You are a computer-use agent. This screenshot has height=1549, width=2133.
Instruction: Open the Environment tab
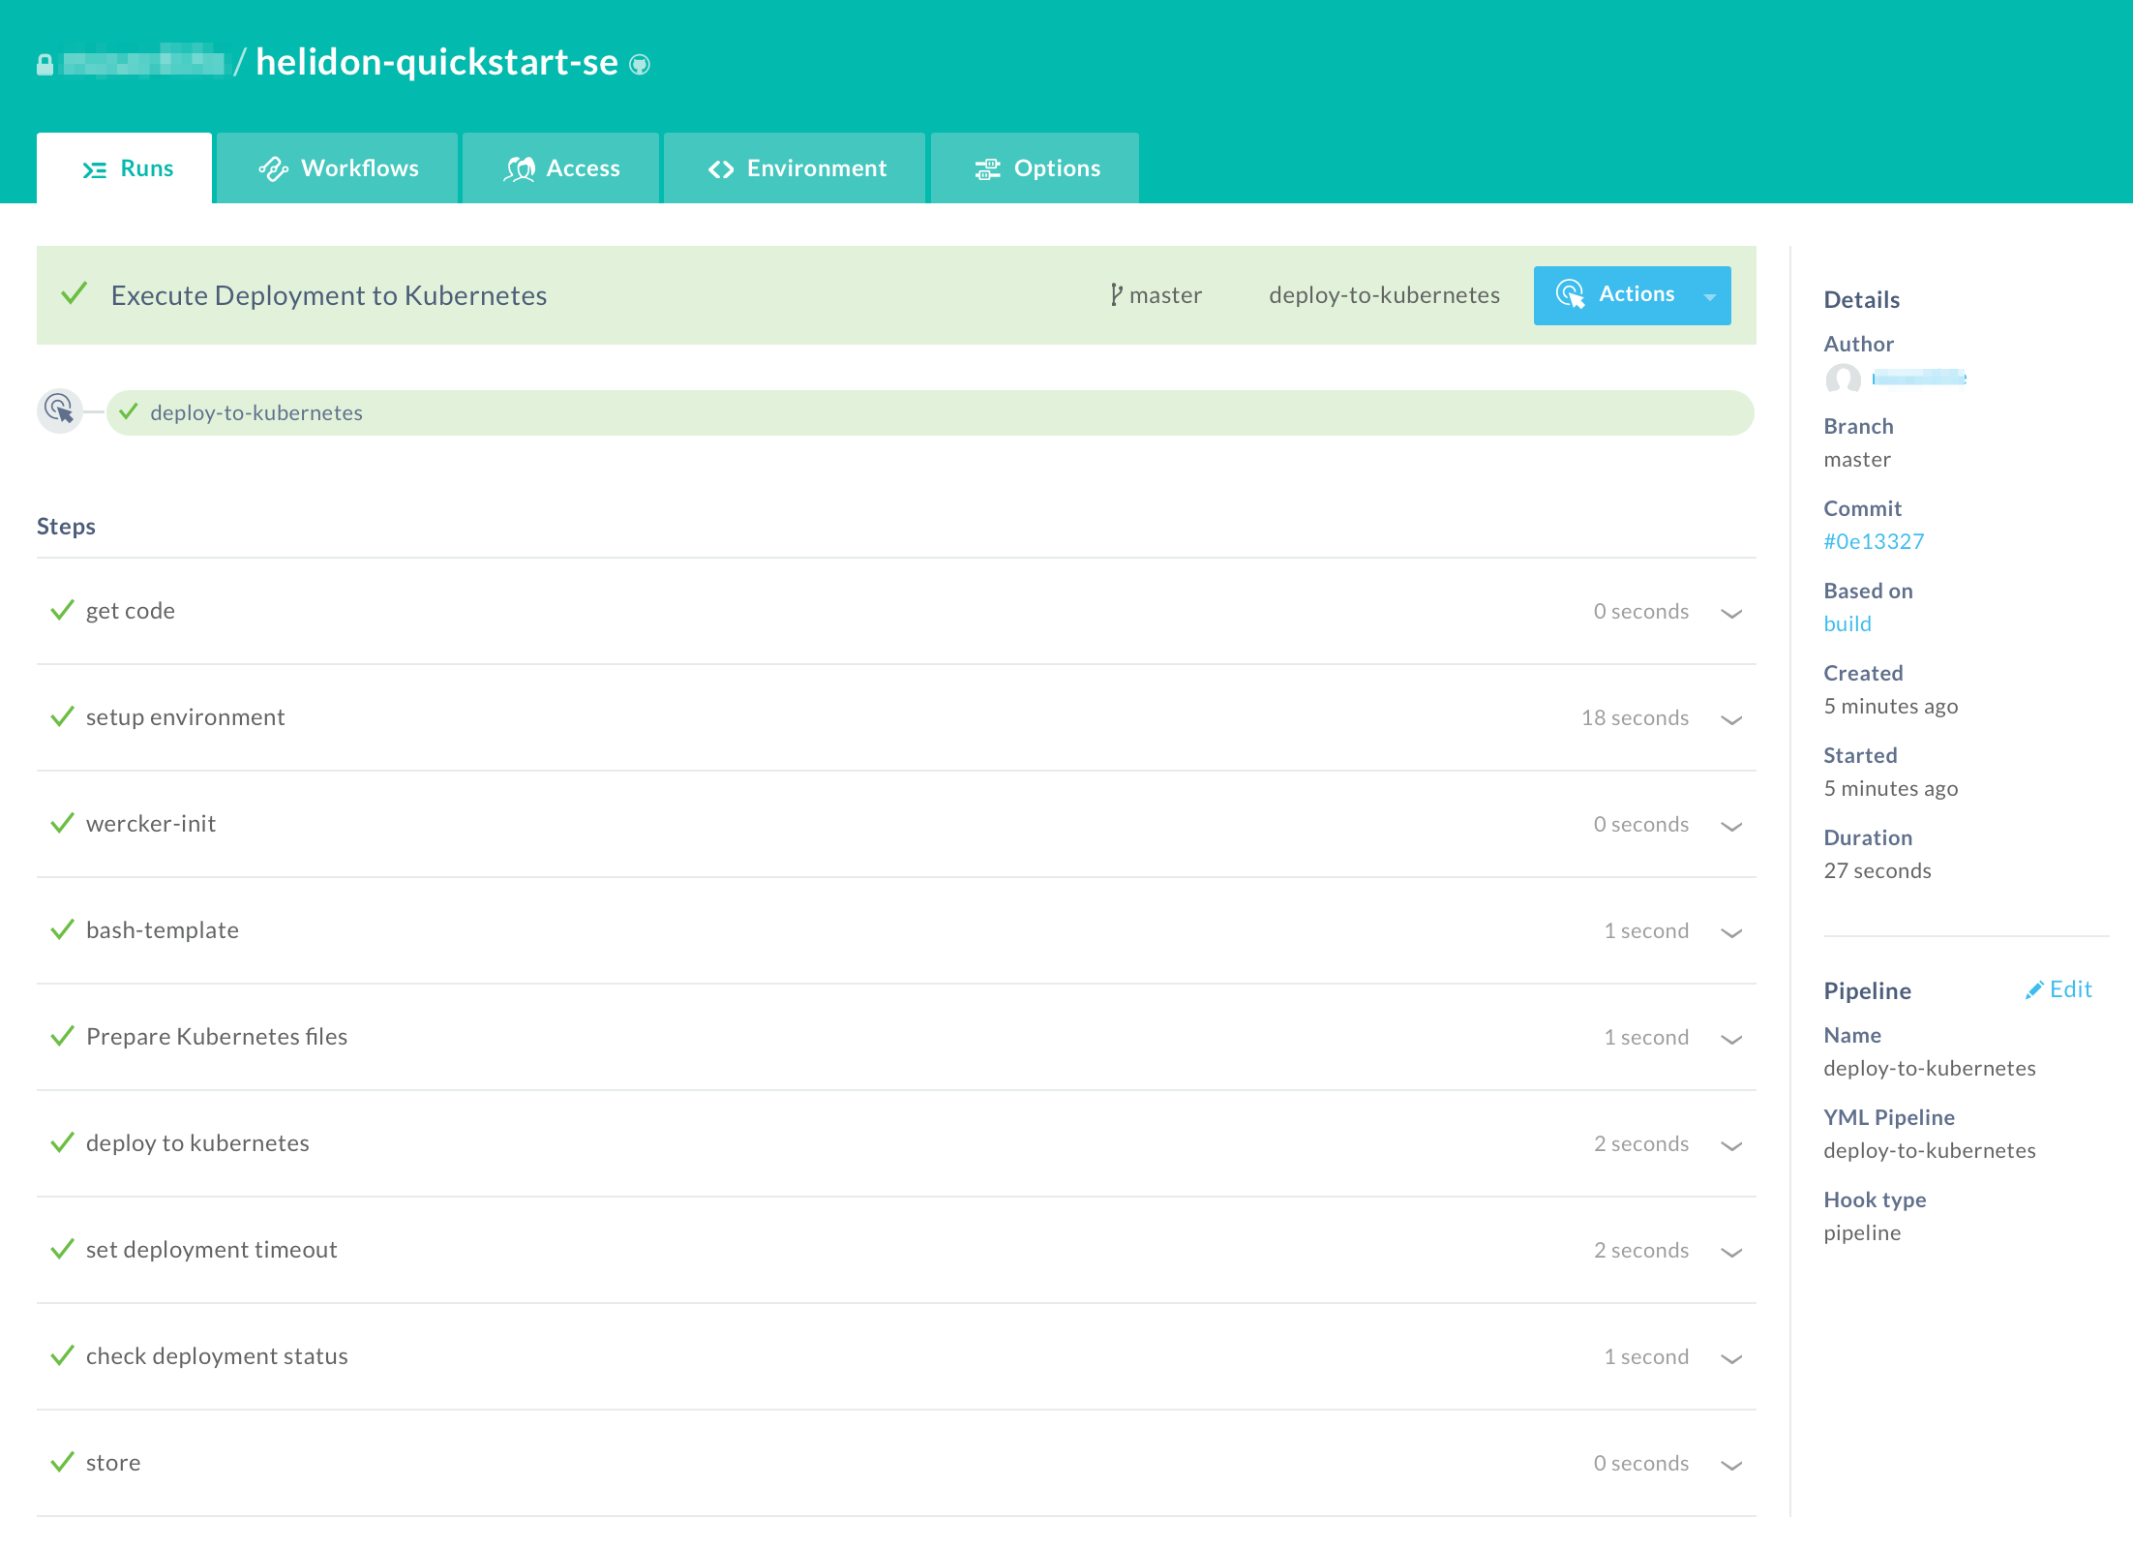796,168
